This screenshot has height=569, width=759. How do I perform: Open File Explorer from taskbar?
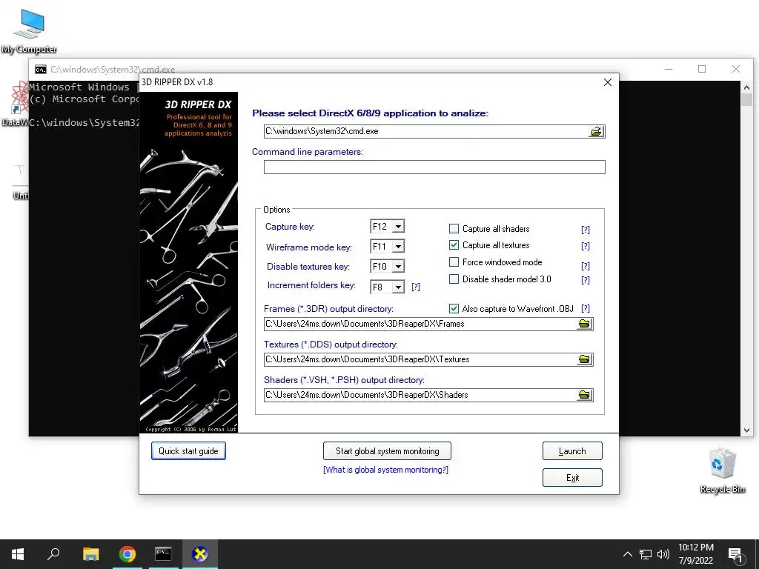point(90,554)
